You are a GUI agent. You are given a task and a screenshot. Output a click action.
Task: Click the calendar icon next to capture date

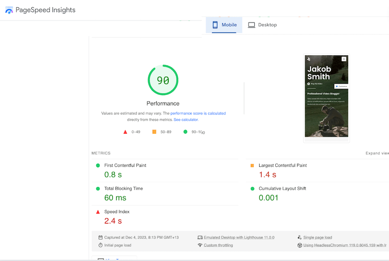100,238
